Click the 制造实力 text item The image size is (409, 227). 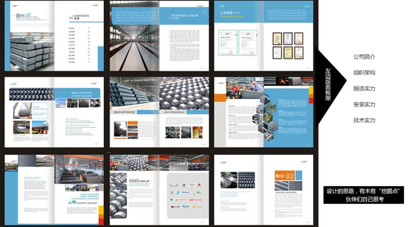[x=364, y=88]
